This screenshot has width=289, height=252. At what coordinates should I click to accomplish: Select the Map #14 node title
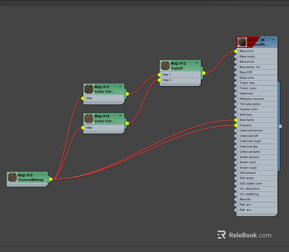tap(105, 119)
